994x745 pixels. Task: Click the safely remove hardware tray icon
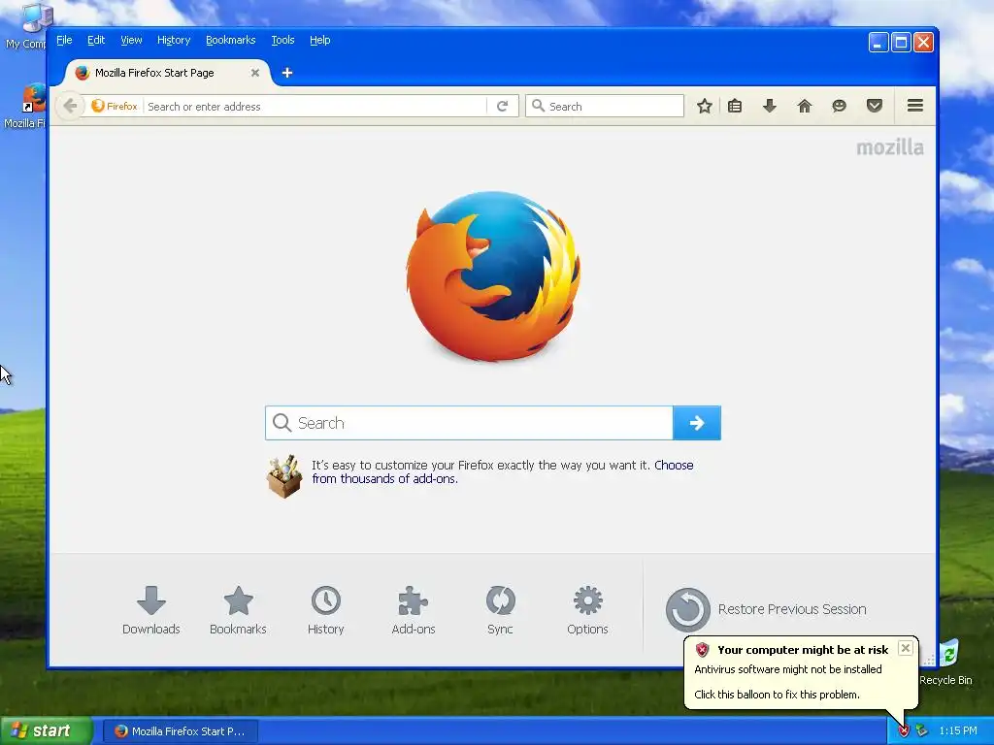(922, 731)
